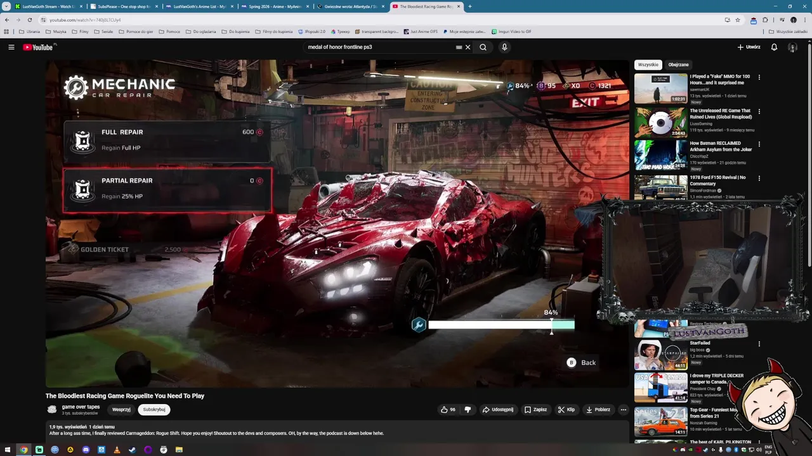Open the YouTube guide hamburger menu

coord(11,47)
